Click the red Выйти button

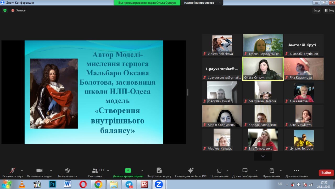tap(326, 173)
